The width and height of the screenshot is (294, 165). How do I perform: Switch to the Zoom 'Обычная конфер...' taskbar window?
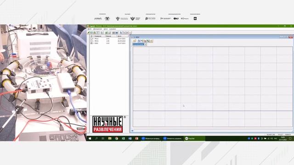151,138
